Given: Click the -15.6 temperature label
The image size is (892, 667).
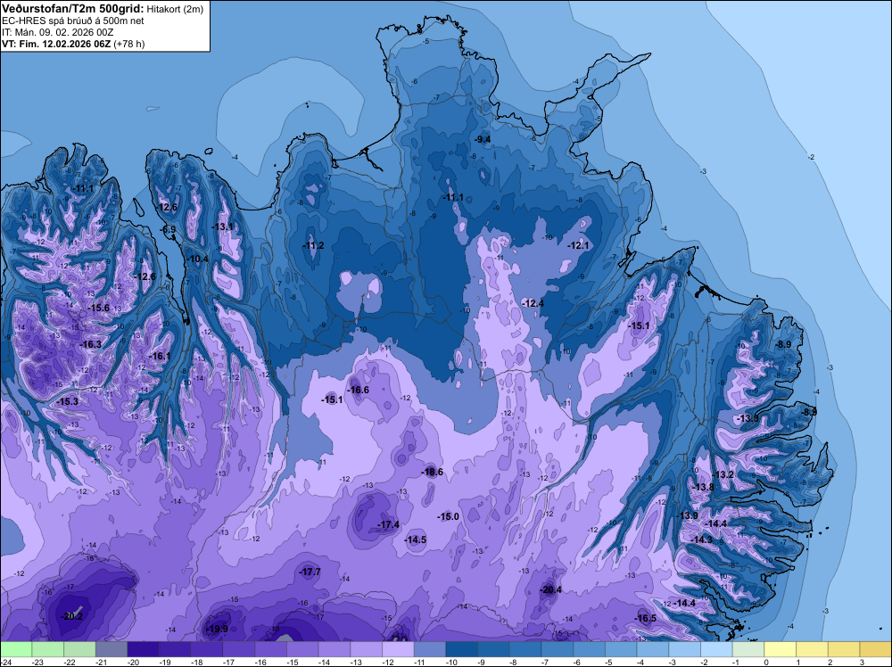Looking at the screenshot, I should click(x=98, y=308).
